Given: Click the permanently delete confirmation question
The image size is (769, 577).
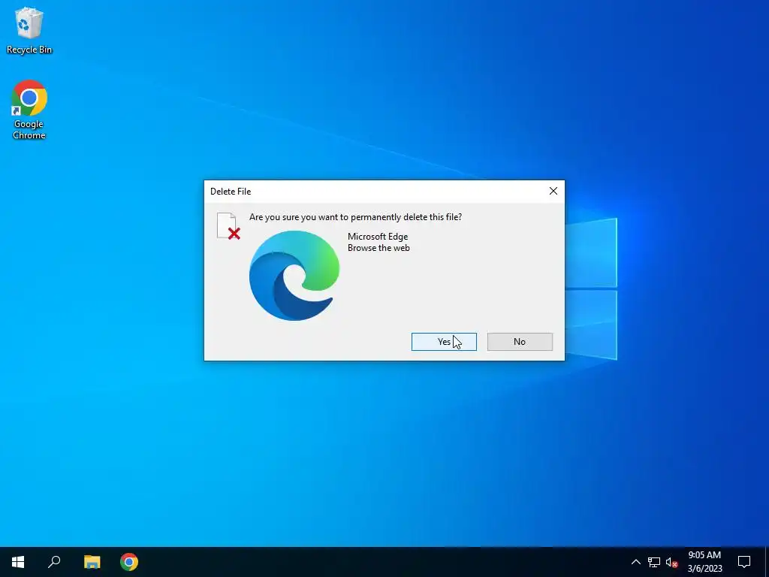Looking at the screenshot, I should coord(355,217).
